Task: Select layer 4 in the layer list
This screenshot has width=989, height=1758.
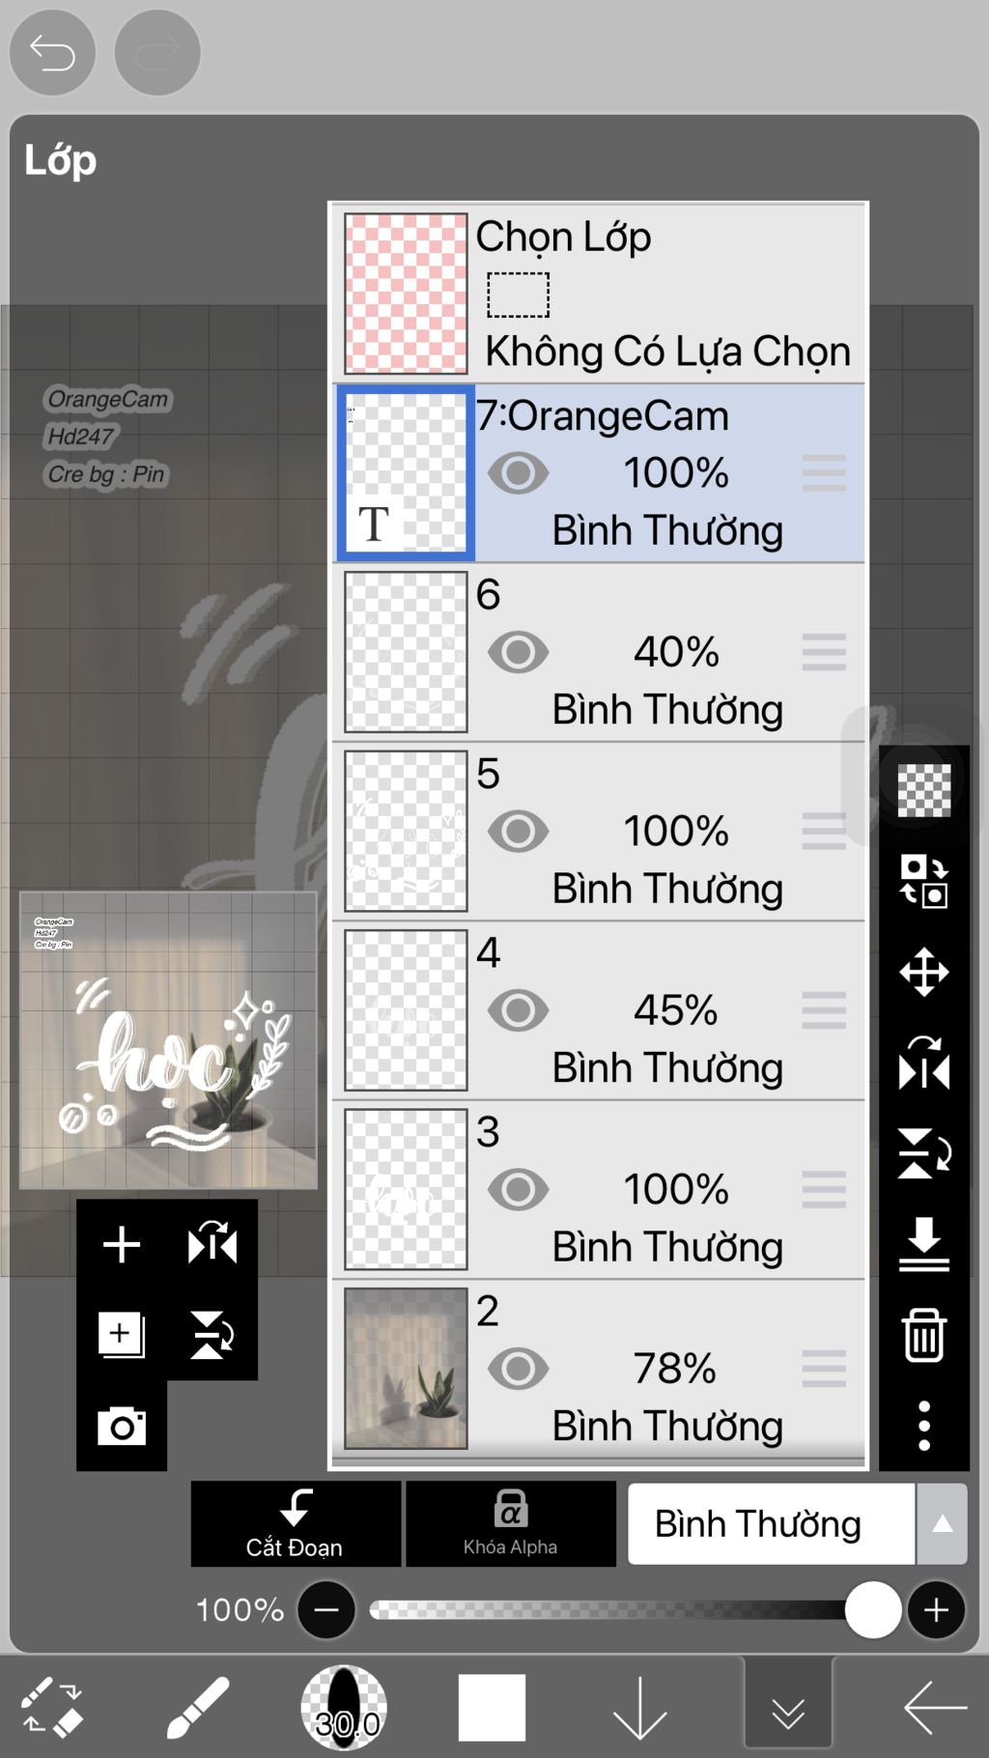Action: (599, 1010)
